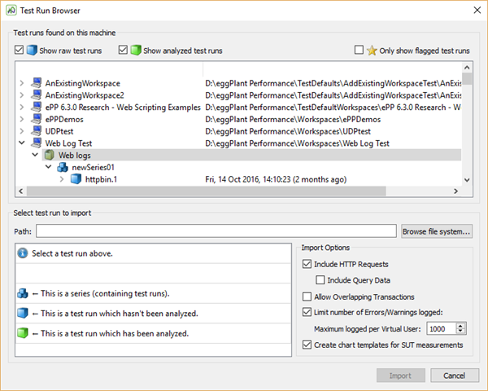Viewport: 488px width, 391px height.
Task: Click the Import button
Action: coord(400,376)
